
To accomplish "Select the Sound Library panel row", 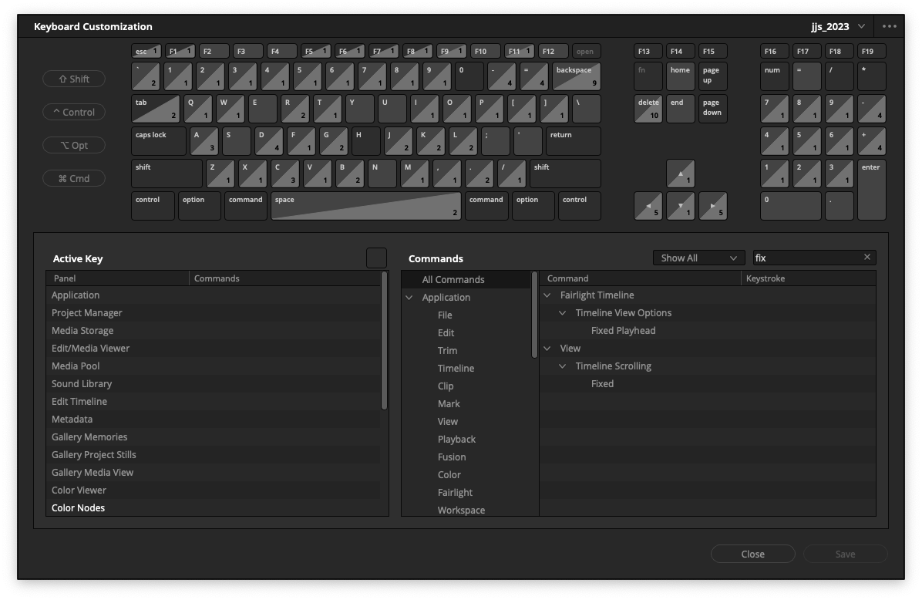I will pyautogui.click(x=213, y=383).
